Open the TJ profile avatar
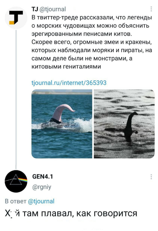Viewport: 158px width, 231px height. pyautogui.click(x=16, y=18)
